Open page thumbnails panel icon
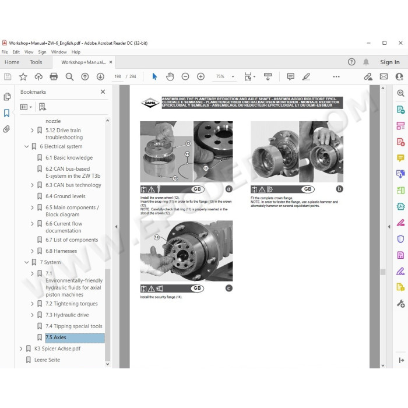 coord(7,97)
